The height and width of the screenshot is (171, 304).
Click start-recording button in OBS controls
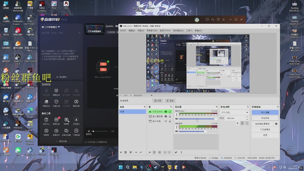(265, 118)
